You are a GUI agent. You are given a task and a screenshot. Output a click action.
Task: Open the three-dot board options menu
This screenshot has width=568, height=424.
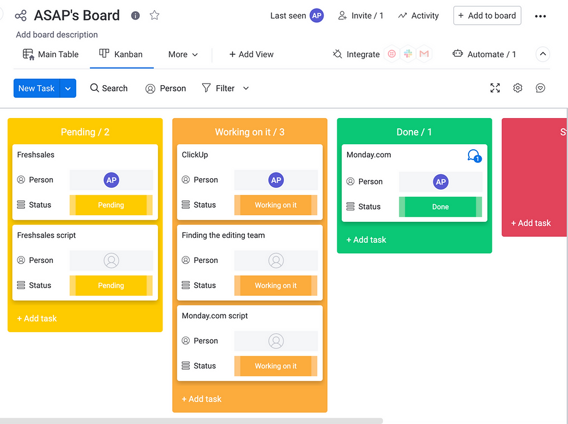[x=540, y=16]
